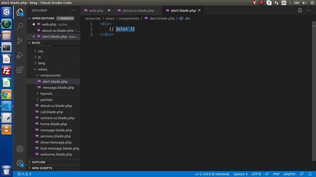Open the Run and Debug view
This screenshot has height=177, width=316.
(20, 55)
